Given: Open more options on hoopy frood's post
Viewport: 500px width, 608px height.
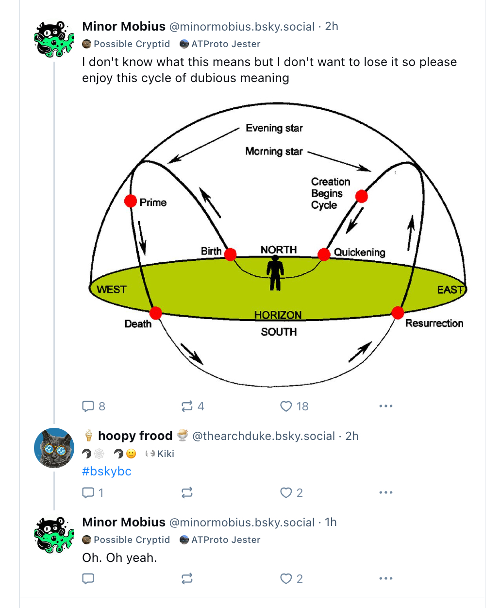Looking at the screenshot, I should coord(385,492).
